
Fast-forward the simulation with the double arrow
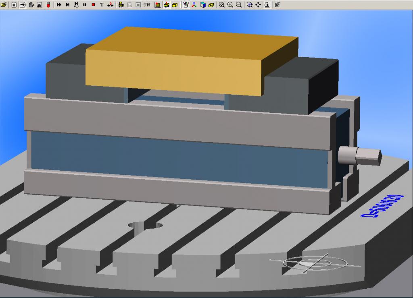[x=59, y=5]
